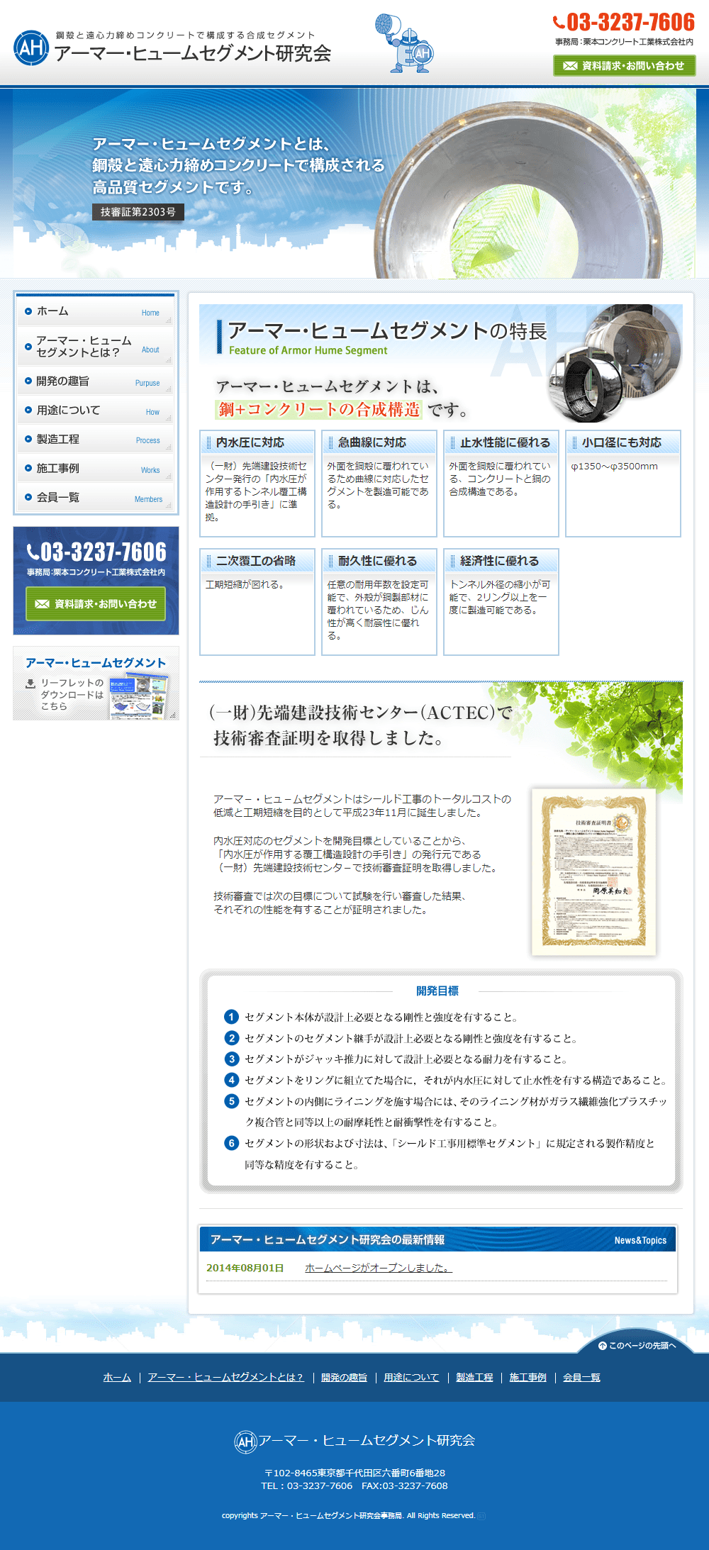Click the φ1350～φ3500mm text
This screenshot has height=1550, width=709.
click(x=614, y=467)
